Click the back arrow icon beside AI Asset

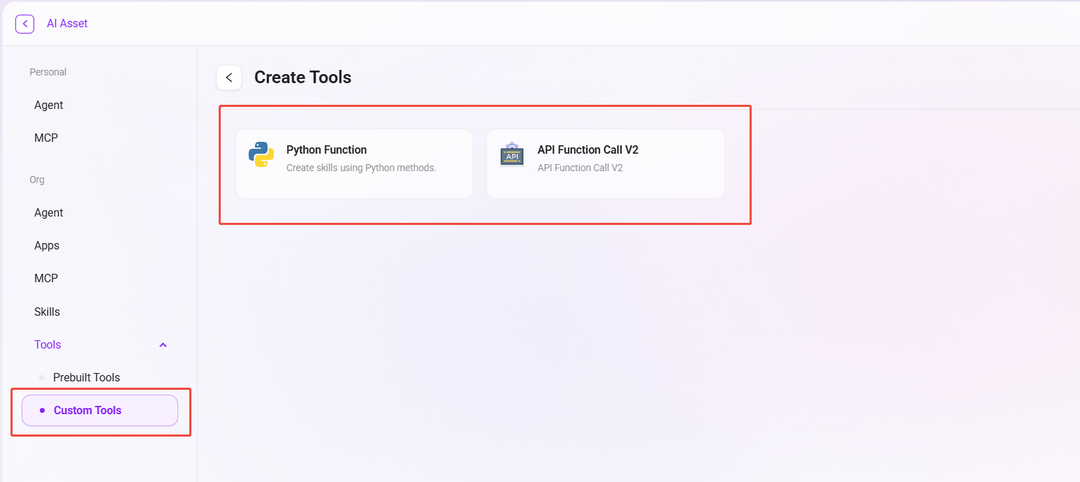click(24, 24)
